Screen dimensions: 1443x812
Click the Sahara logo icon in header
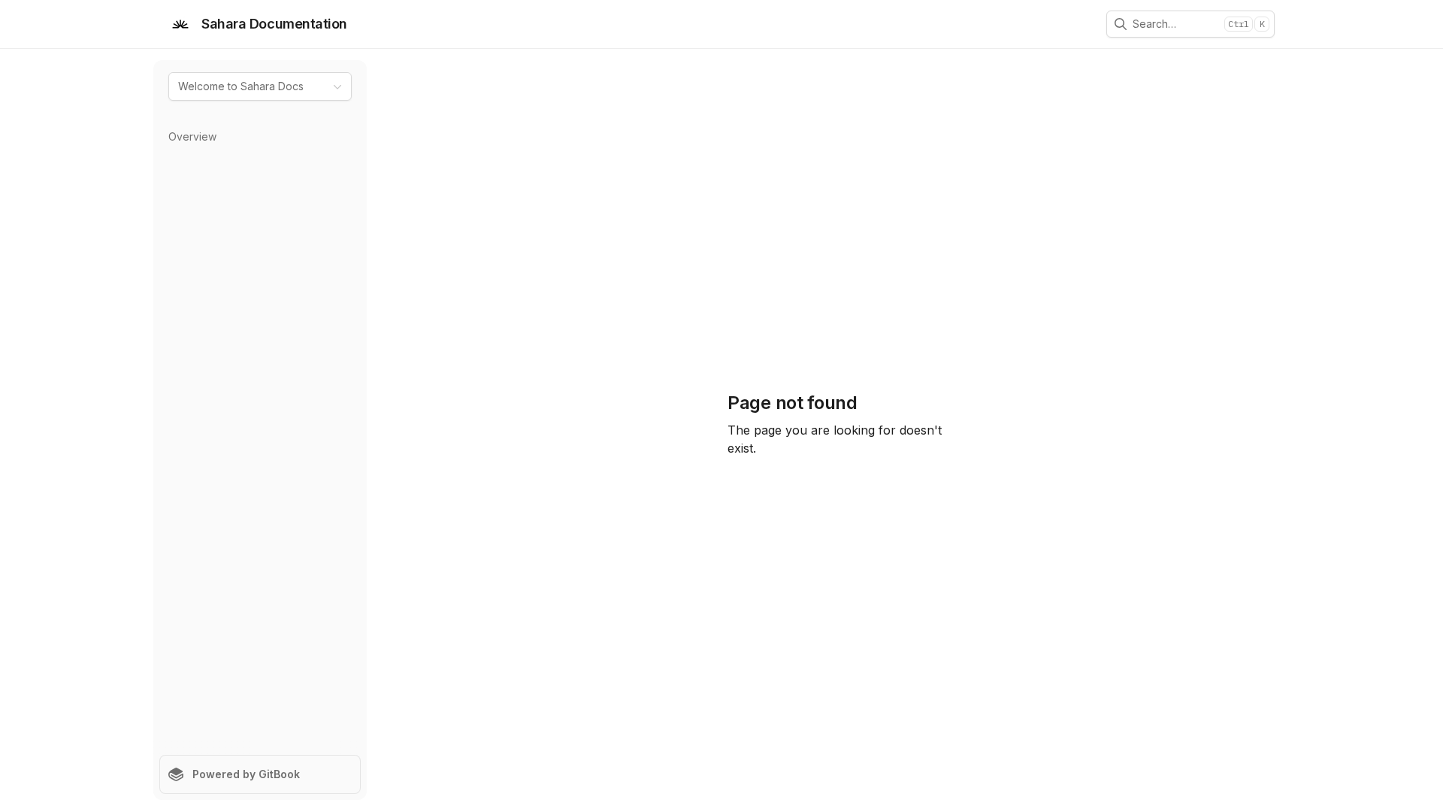180,24
